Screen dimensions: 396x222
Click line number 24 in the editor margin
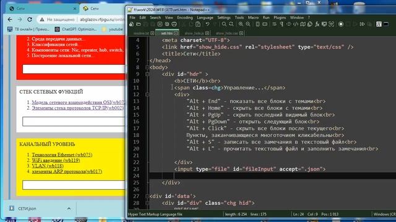click(x=136, y=176)
